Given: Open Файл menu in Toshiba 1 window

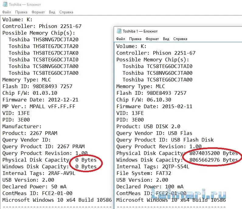Looking at the screenshot, I should coord(120,39).
